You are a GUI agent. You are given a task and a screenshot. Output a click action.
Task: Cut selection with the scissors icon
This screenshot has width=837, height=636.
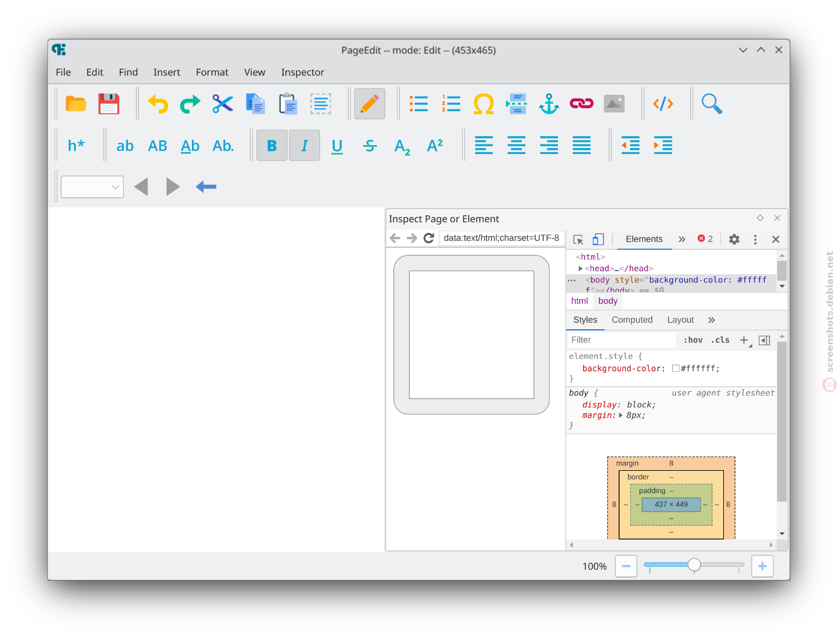click(x=223, y=104)
